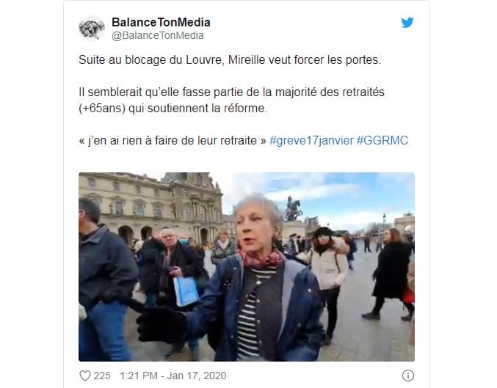Click the blue shopping bag in the video
The width and height of the screenshot is (497, 388).
(186, 290)
